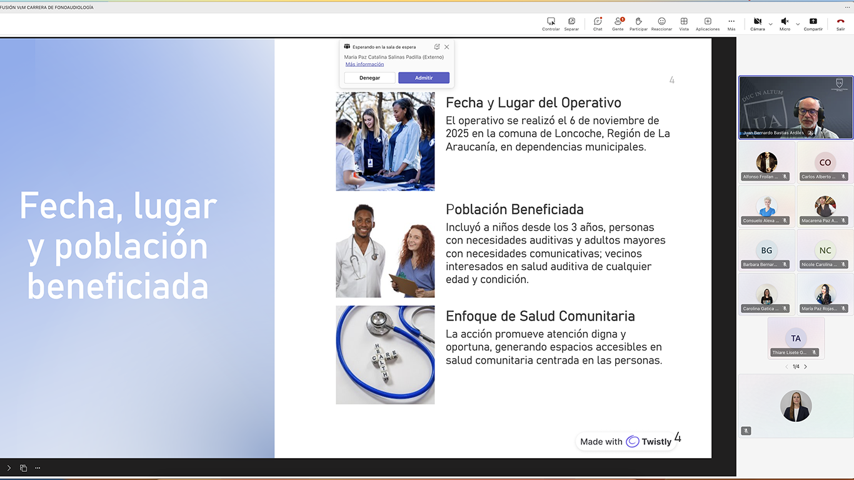Viewport: 854px width, 480px height.
Task: Unmute the microphone
Action: [785, 21]
